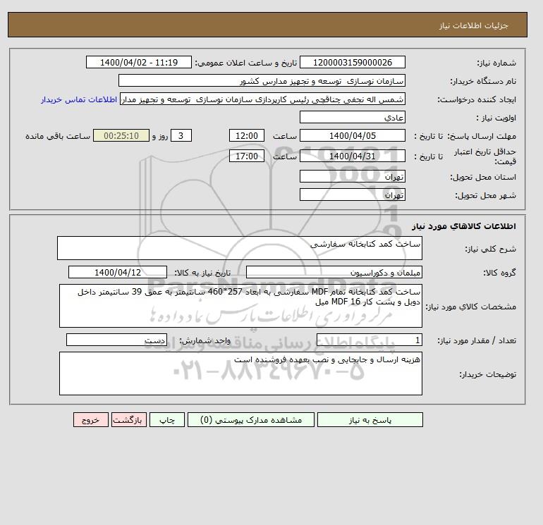Click the need date field 1400/04/12
The width and height of the screenshot is (543, 525).
point(118,272)
